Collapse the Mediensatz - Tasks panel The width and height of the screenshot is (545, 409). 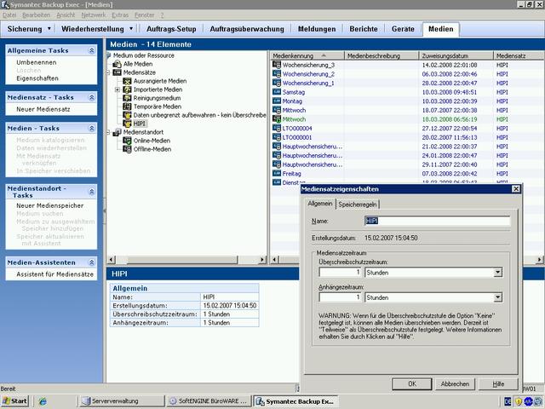pos(91,97)
